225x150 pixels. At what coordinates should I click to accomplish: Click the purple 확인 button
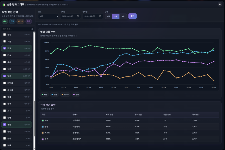[x=132, y=16]
